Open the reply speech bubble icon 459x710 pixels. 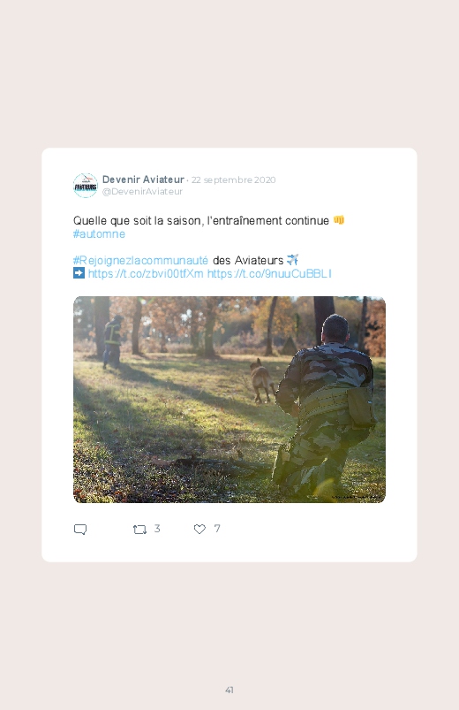(x=80, y=530)
